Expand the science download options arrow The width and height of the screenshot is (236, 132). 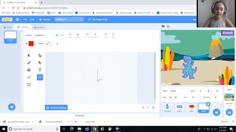click(104, 122)
